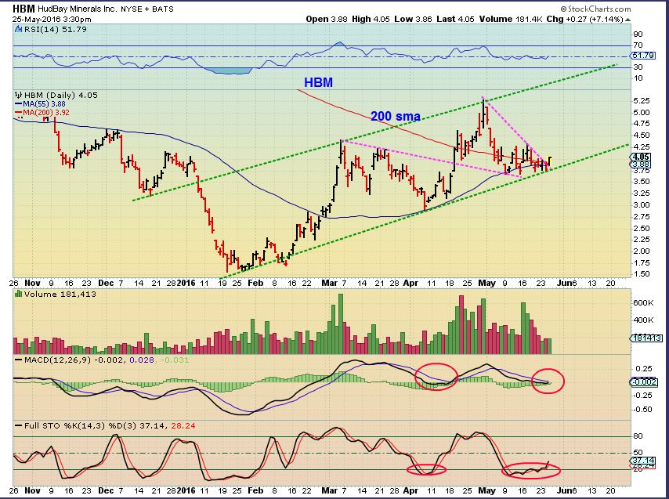The width and height of the screenshot is (669, 499).
Task: Click the blue HBM chart annotation
Action: (318, 83)
